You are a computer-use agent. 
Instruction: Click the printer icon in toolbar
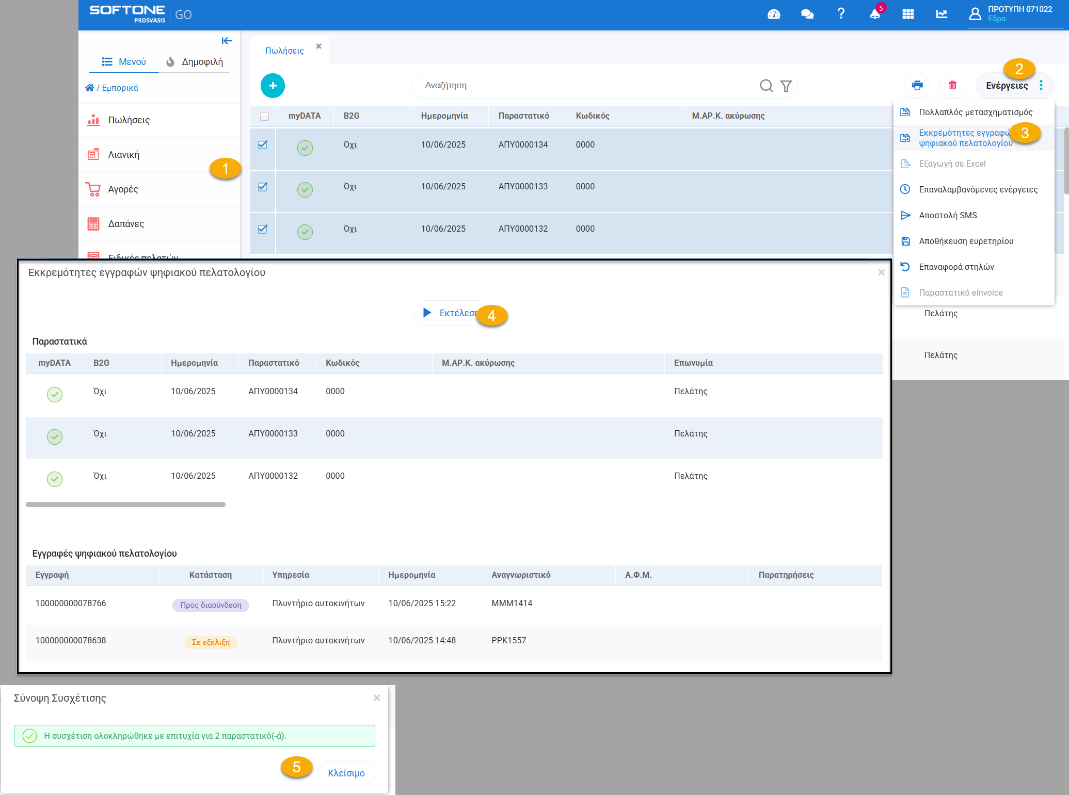click(x=917, y=86)
